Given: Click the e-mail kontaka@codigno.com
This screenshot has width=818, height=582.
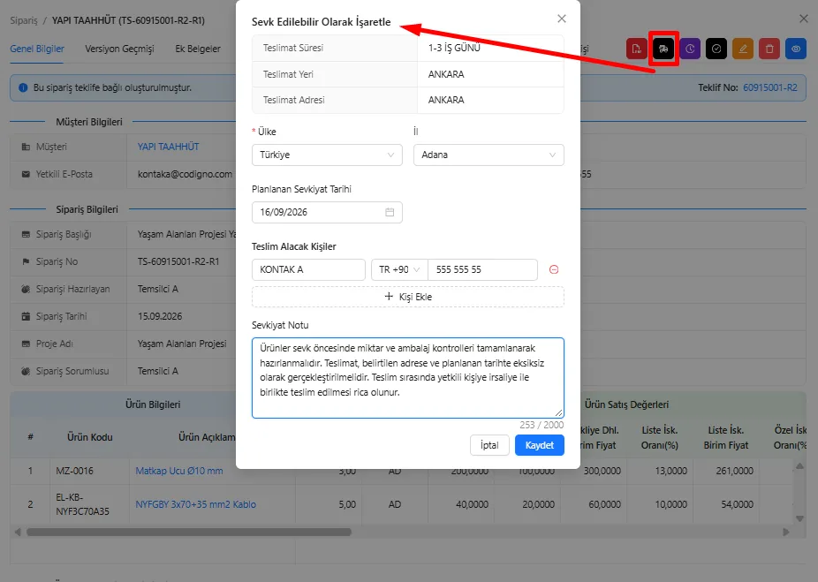Looking at the screenshot, I should point(185,174).
